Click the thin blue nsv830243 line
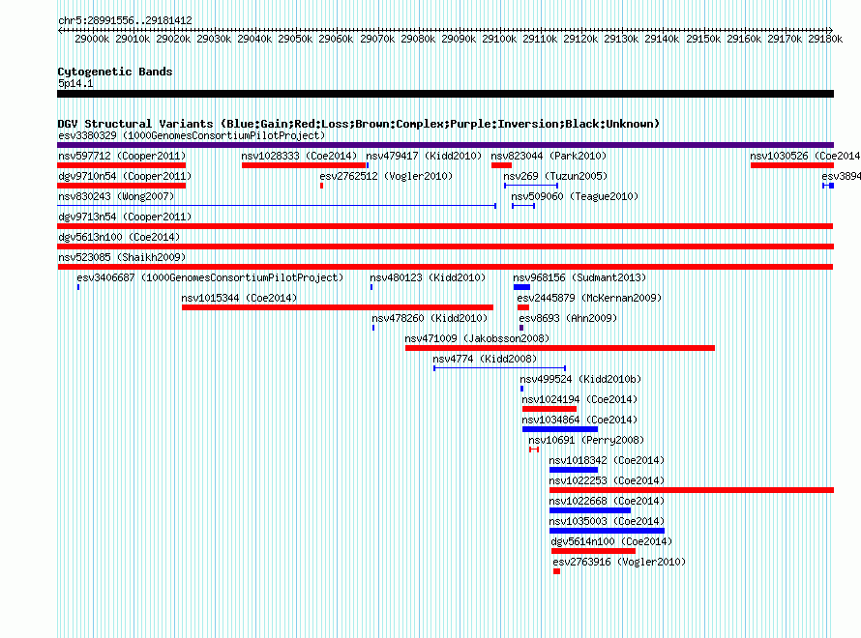Image resolution: width=861 pixels, height=638 pixels. point(277,206)
